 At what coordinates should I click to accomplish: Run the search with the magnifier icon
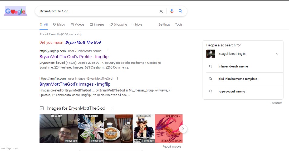tap(180, 11)
